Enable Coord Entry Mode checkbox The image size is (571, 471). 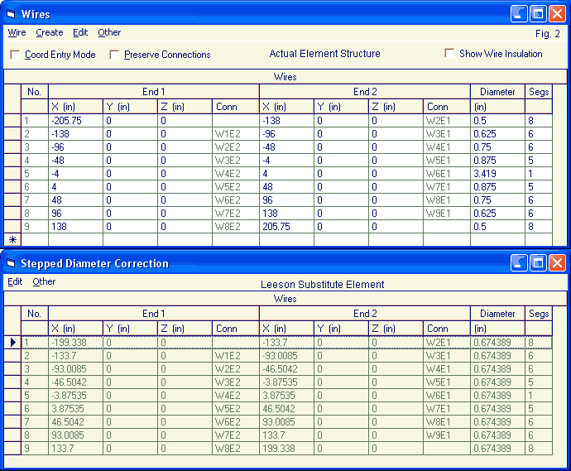pos(15,55)
